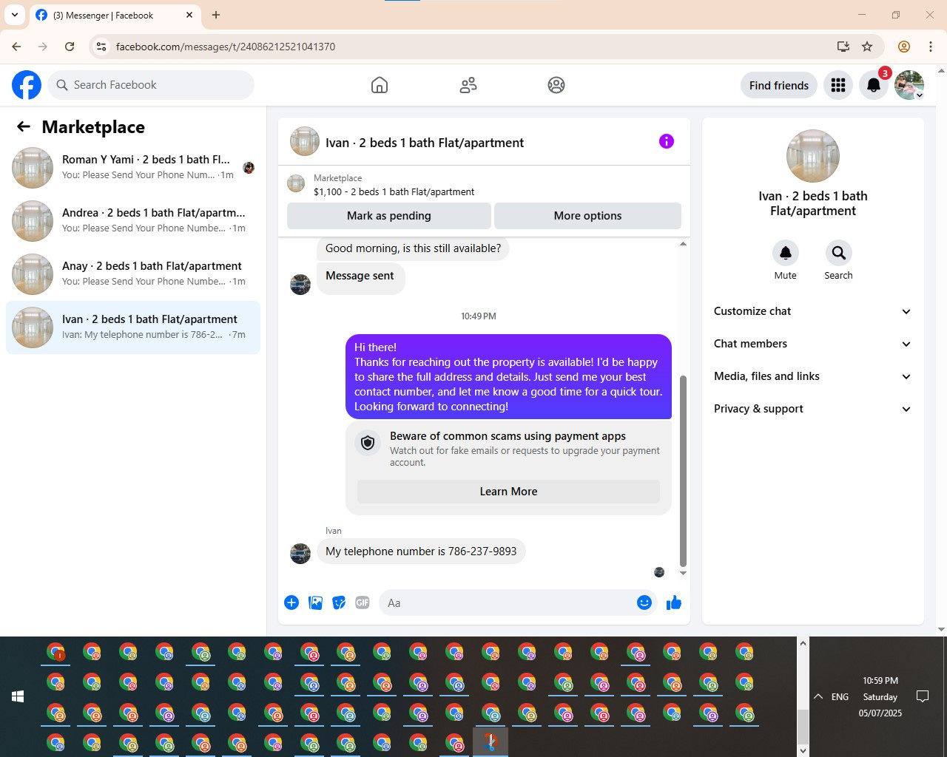Focus the Search Facebook field
This screenshot has width=947, height=757.
[x=151, y=85]
